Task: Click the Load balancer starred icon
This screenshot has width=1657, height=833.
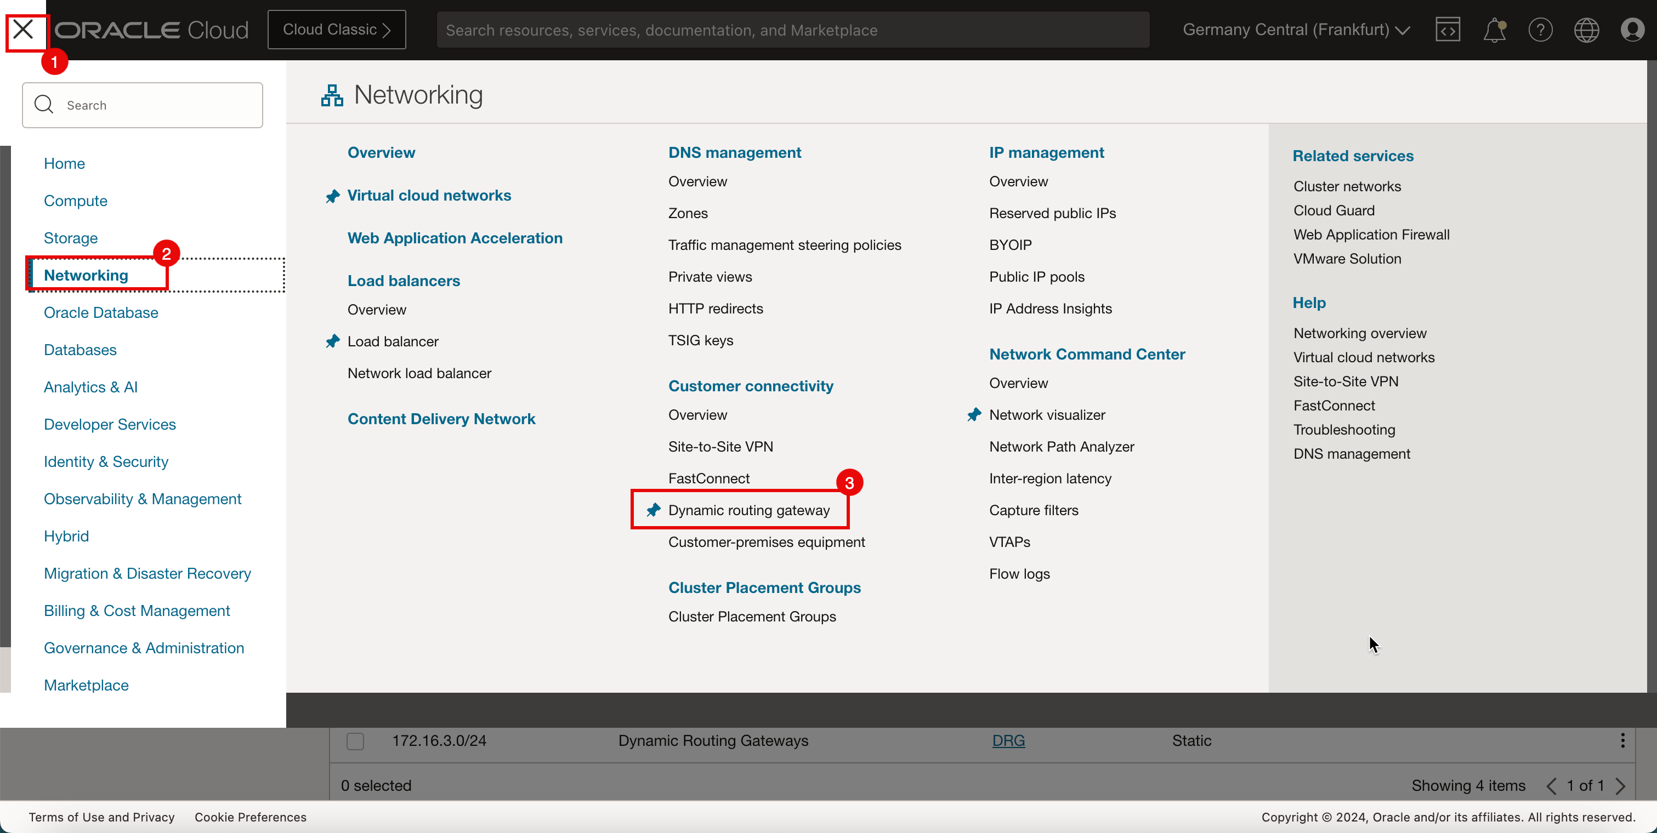Action: click(333, 340)
